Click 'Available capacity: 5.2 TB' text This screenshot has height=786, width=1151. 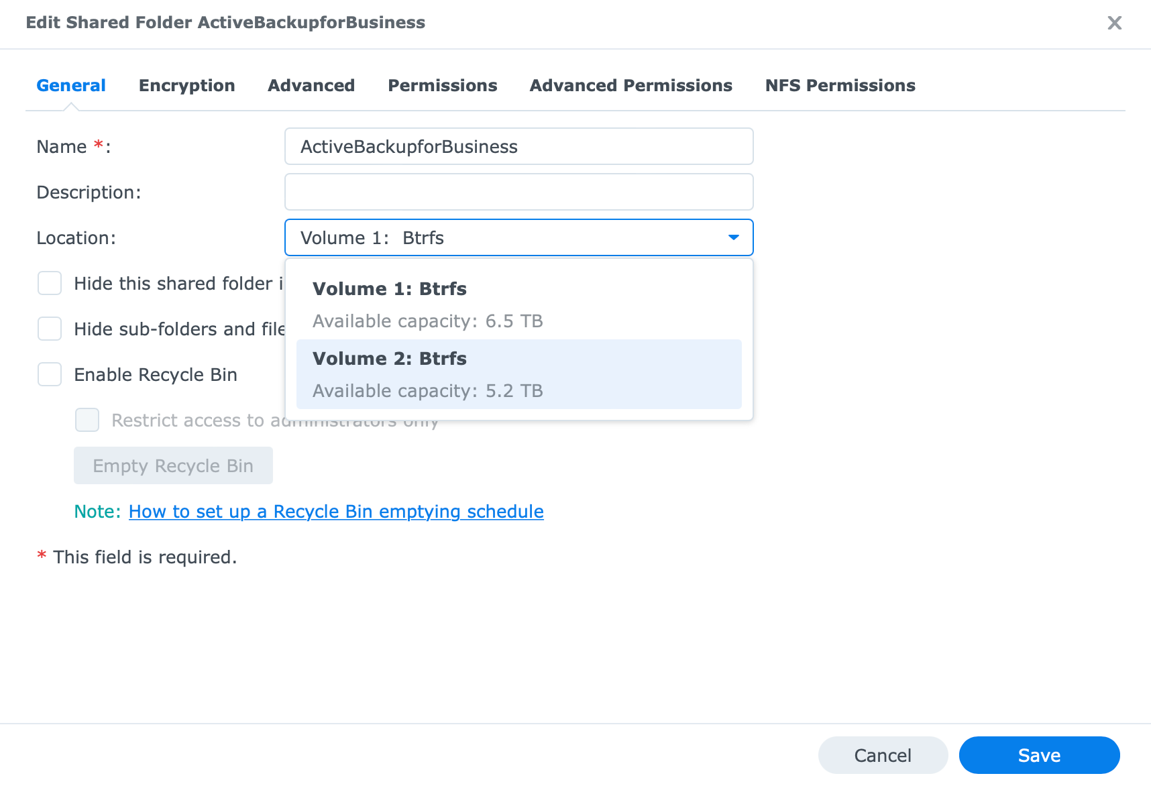(x=428, y=391)
